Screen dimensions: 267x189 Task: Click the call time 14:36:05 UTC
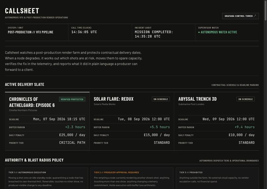(84, 32)
